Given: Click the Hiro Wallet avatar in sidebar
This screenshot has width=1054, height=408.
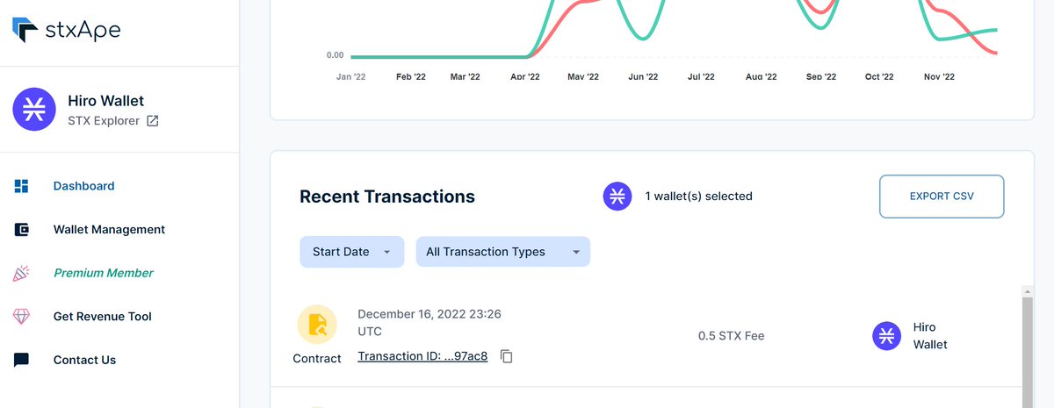Looking at the screenshot, I should 34,109.
